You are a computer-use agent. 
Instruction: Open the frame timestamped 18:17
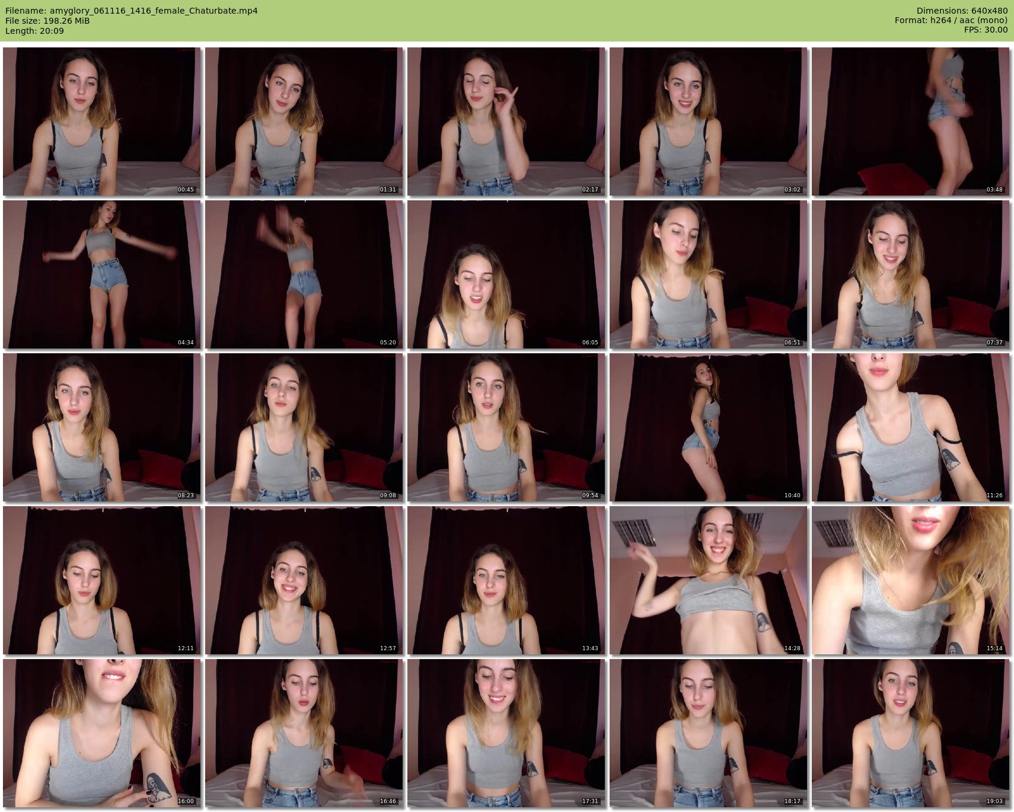pos(708,733)
